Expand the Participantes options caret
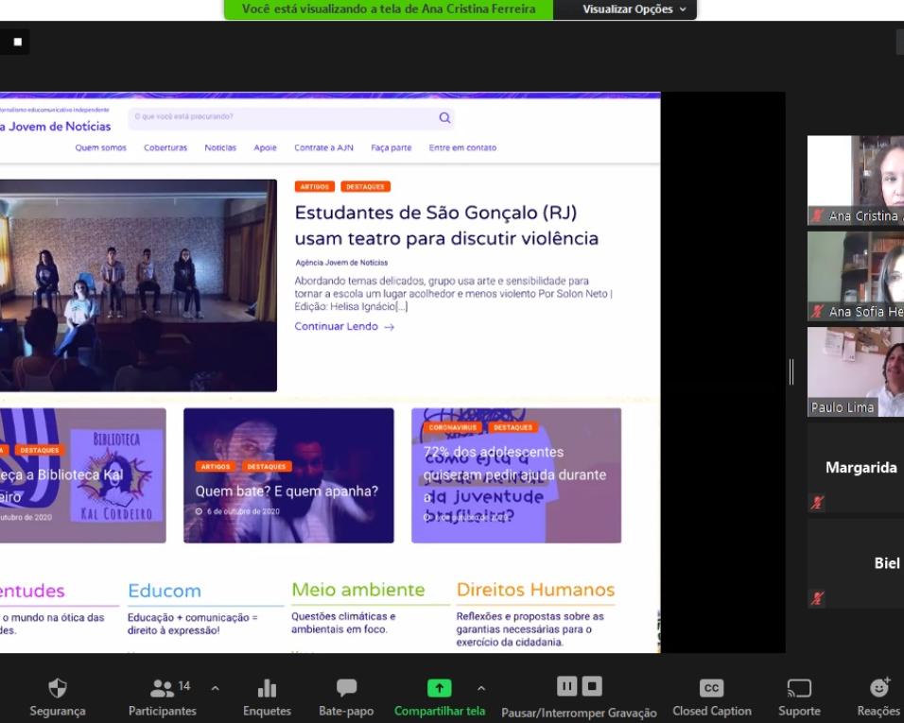Screen dimensions: 904x723 (215, 688)
